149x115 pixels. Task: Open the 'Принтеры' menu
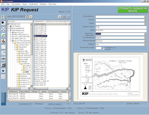pyautogui.click(x=52, y=4)
